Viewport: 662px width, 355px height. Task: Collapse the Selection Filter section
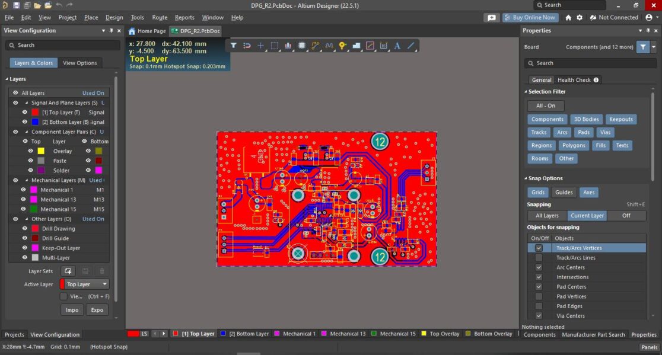pos(526,92)
